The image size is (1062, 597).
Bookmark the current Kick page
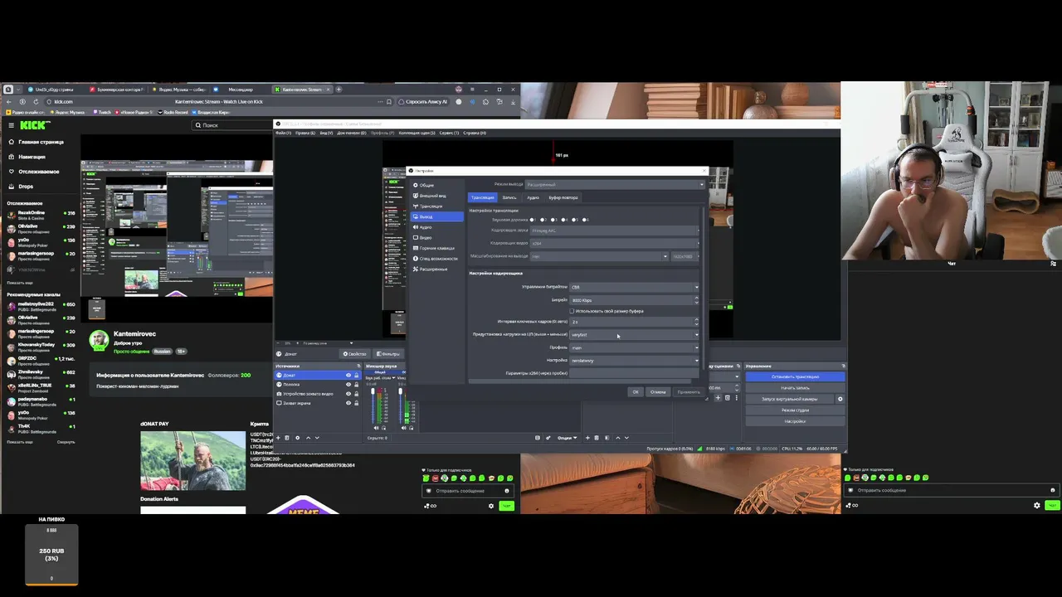tap(389, 102)
